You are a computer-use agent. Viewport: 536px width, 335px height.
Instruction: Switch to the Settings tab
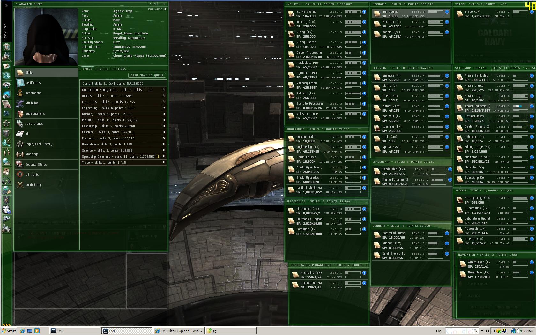[x=119, y=69]
